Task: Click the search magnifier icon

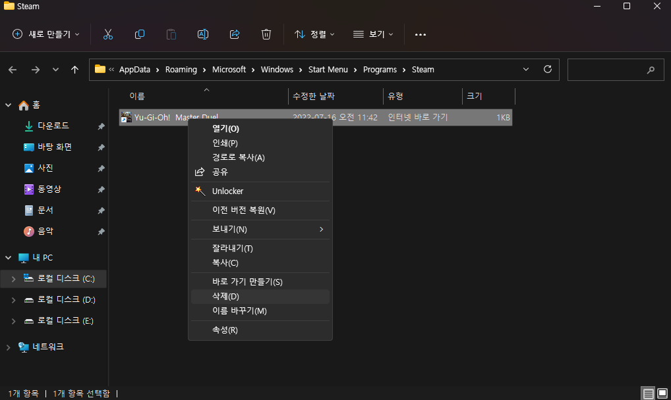Action: (651, 70)
